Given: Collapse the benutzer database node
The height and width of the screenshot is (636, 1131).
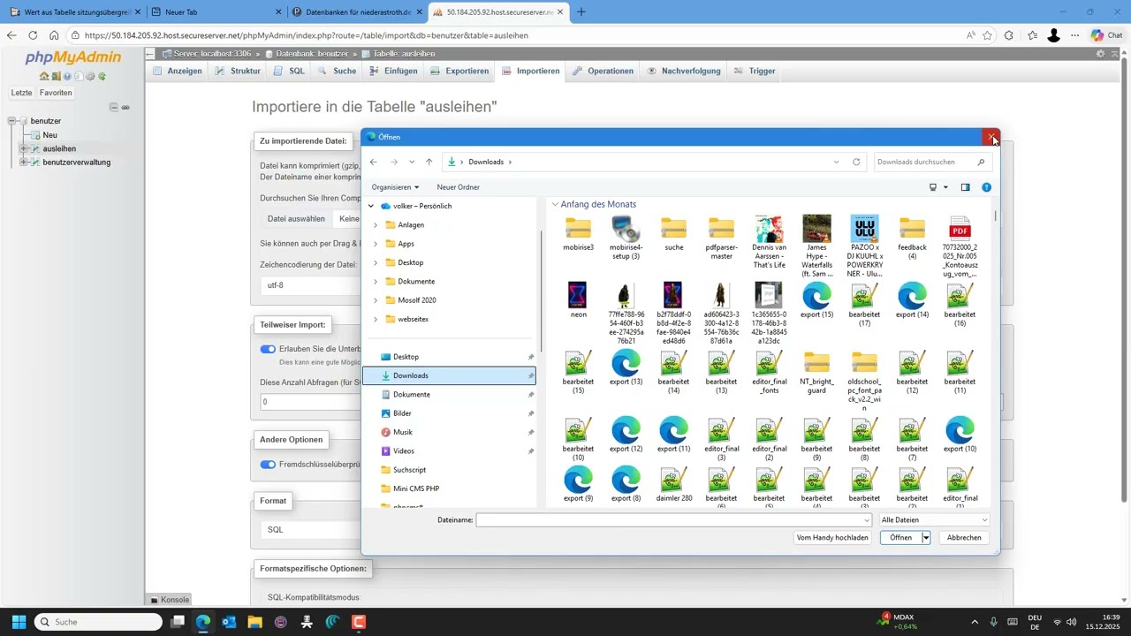Looking at the screenshot, I should [12, 120].
